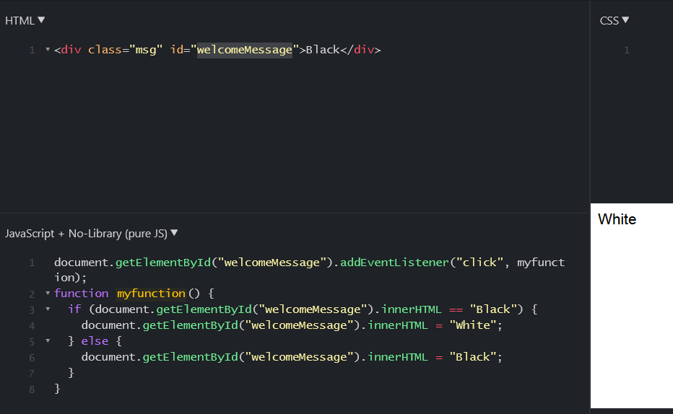Collapse the myfunction block at JS line 2
This screenshot has width=673, height=414.
(48, 293)
